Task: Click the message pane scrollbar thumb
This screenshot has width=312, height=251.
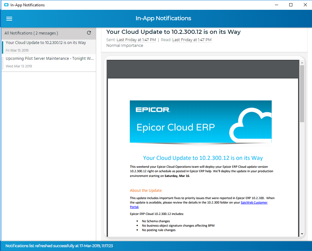Action: (302, 93)
